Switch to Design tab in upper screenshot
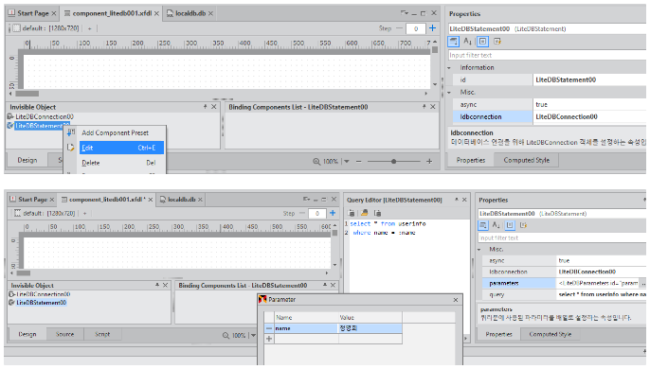This screenshot has height=369, width=650. point(27,160)
